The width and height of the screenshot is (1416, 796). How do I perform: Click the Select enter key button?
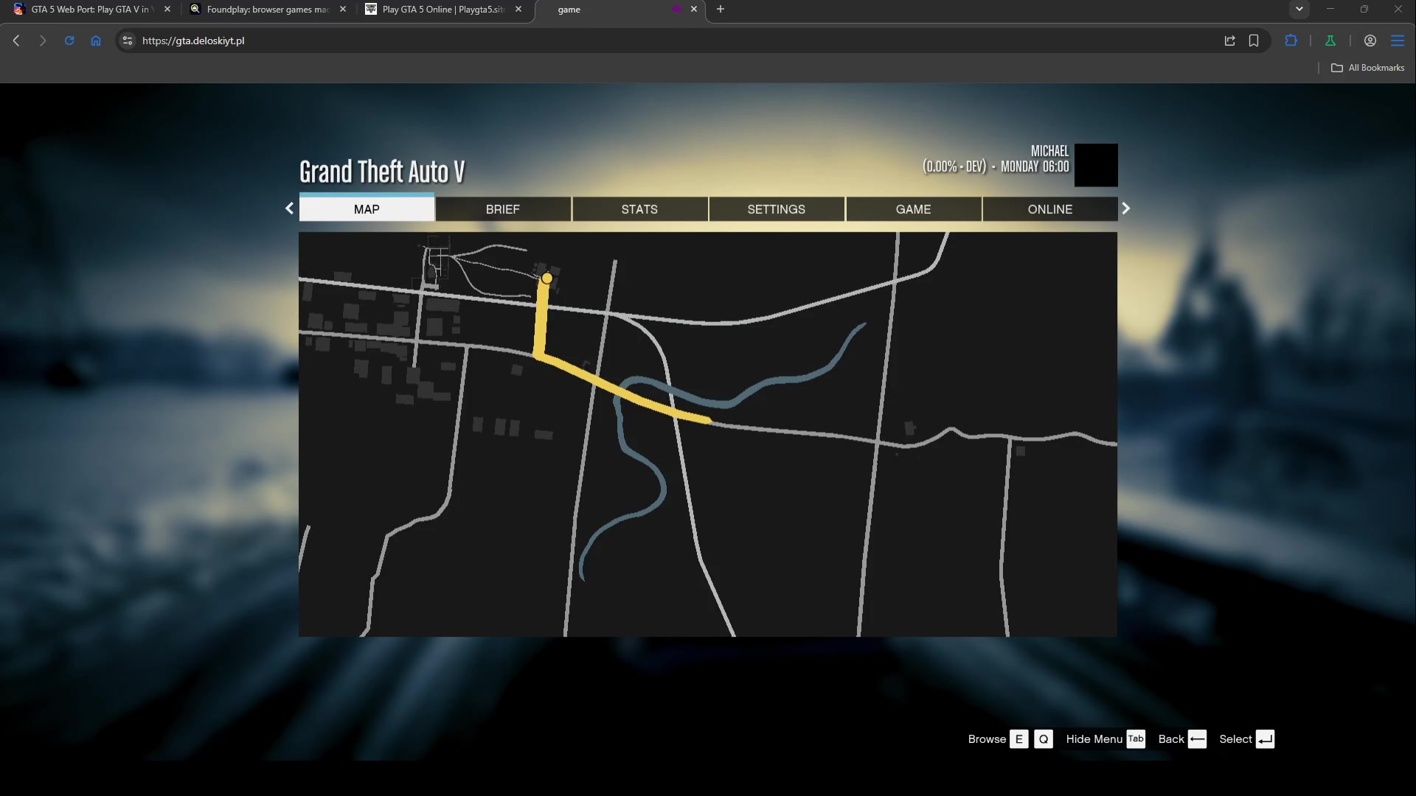pos(1265,739)
